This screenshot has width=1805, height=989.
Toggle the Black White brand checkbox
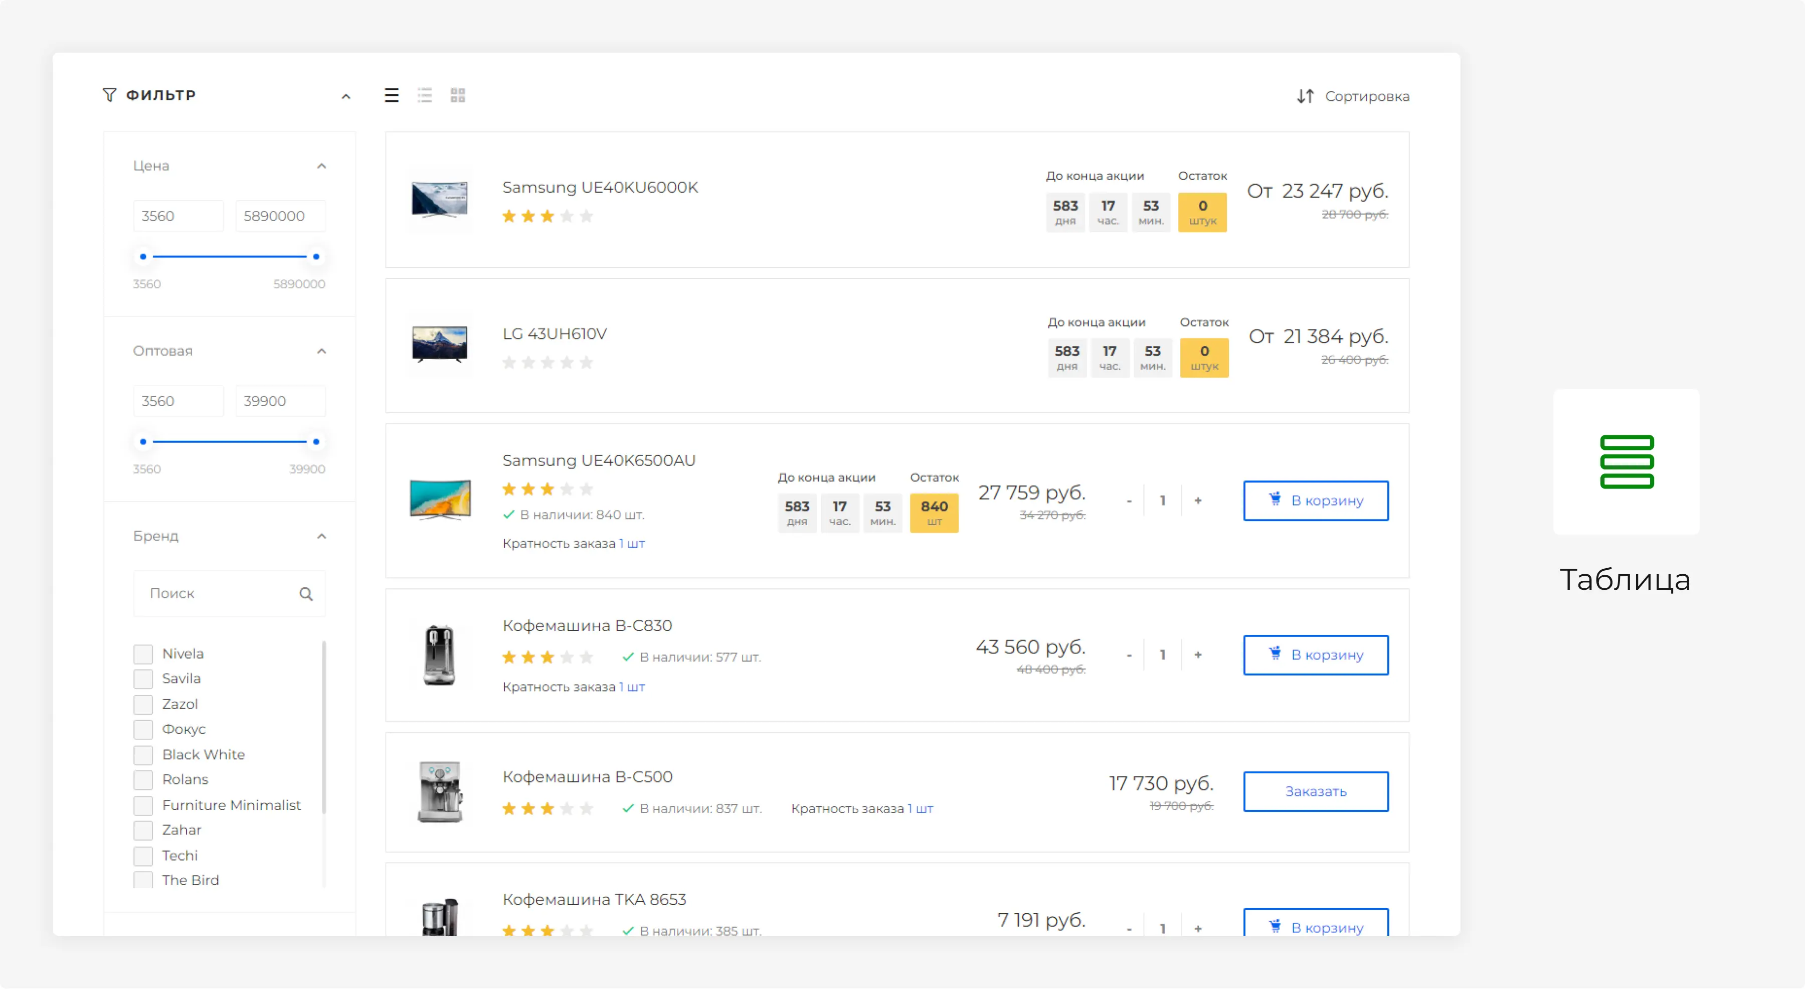pos(143,755)
